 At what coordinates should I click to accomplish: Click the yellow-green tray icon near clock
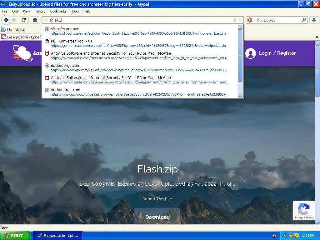click(297, 236)
